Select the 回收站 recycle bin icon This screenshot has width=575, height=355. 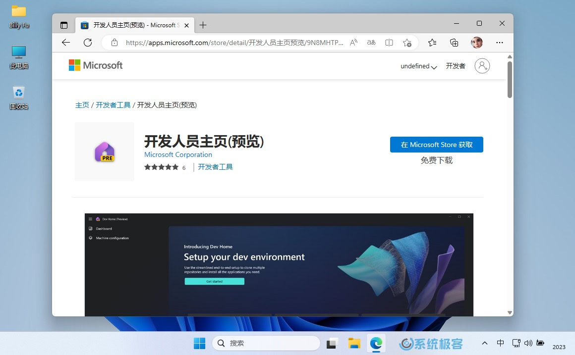point(19,98)
